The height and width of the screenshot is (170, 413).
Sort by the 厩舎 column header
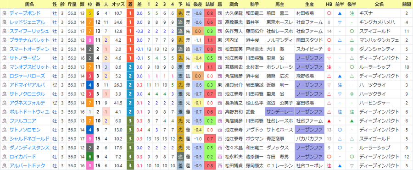point(234,4)
